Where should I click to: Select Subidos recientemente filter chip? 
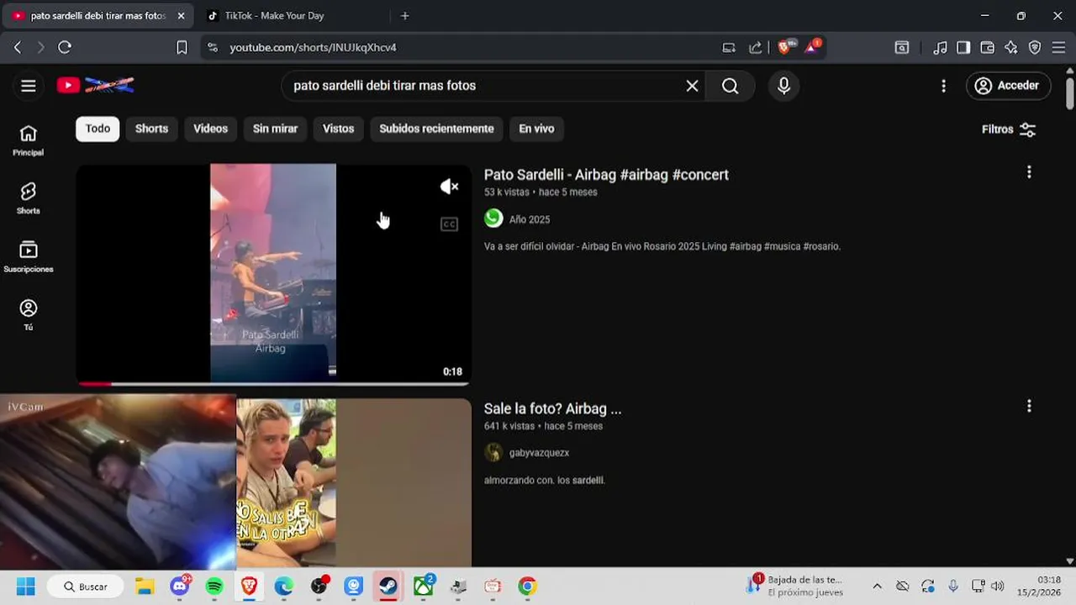(x=436, y=129)
